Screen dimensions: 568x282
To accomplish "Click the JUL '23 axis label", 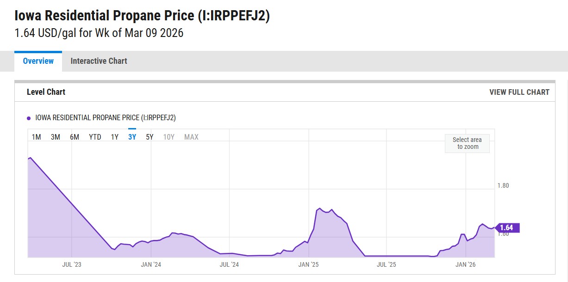I will 71,264.
